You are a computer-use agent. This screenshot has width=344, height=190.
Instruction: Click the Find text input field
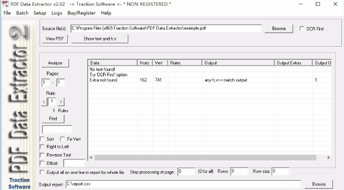[x=57, y=129]
